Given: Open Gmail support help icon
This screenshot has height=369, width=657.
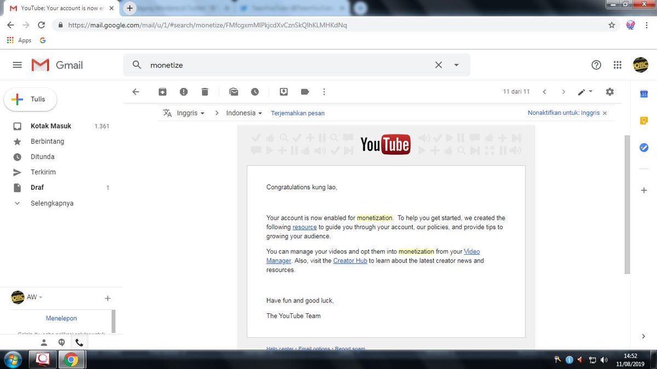Looking at the screenshot, I should 597,65.
